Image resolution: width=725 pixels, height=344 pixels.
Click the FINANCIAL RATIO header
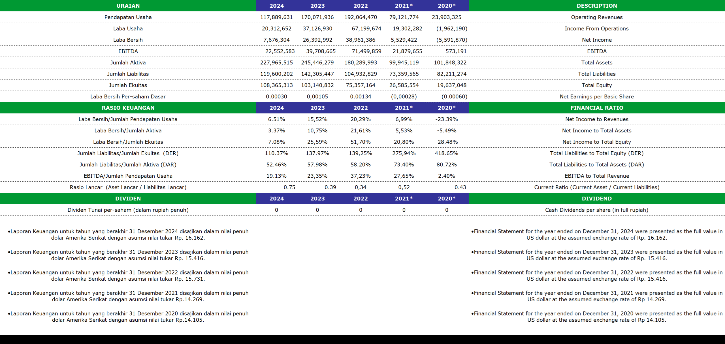point(597,108)
